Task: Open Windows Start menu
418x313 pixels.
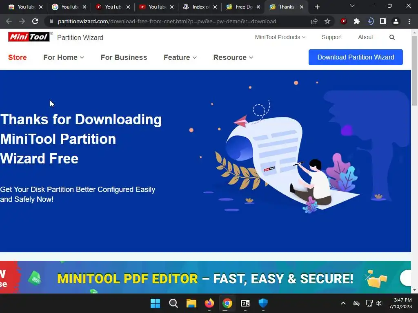Action: point(155,303)
